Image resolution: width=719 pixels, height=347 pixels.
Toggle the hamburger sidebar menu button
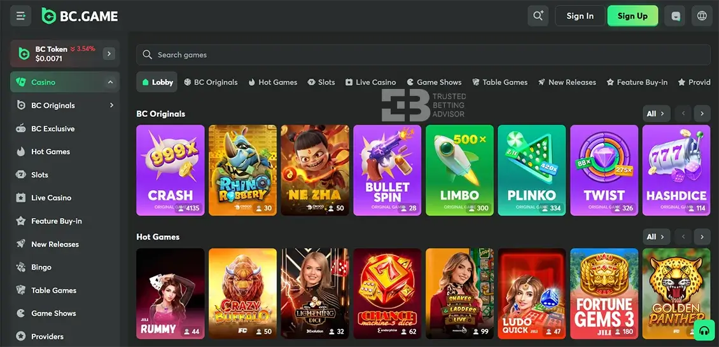20,16
